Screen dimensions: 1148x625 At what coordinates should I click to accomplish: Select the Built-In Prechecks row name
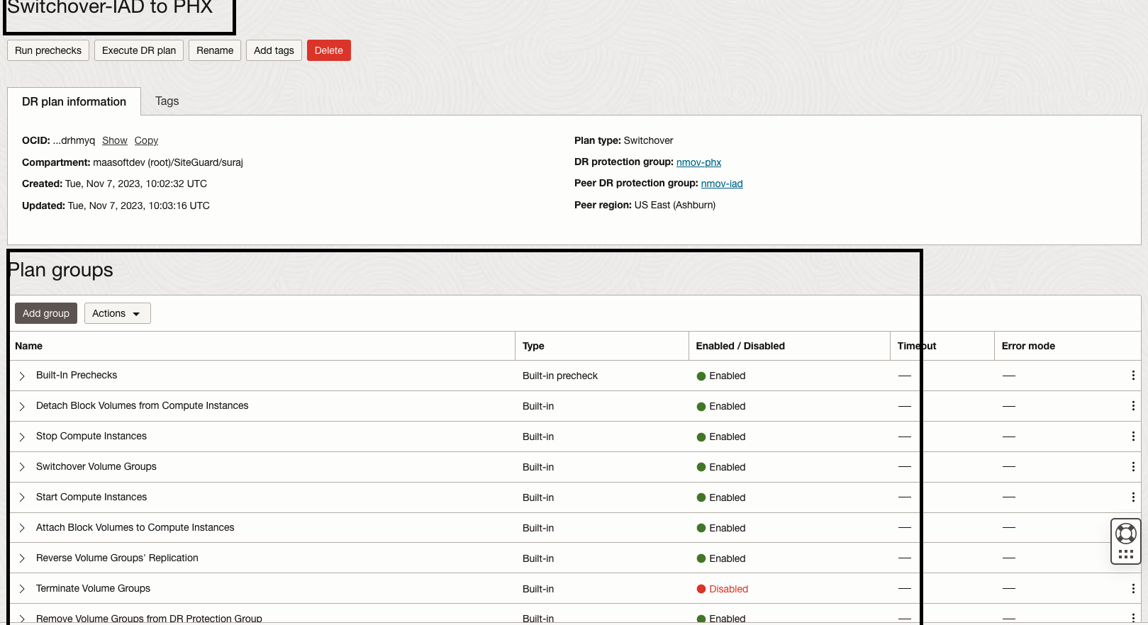(77, 376)
